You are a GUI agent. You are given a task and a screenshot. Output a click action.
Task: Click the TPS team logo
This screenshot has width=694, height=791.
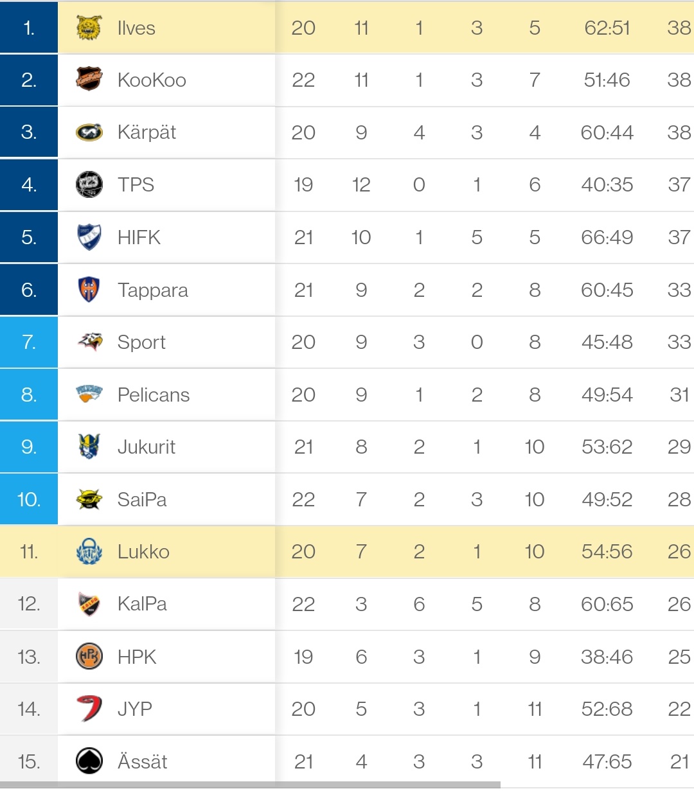point(89,185)
